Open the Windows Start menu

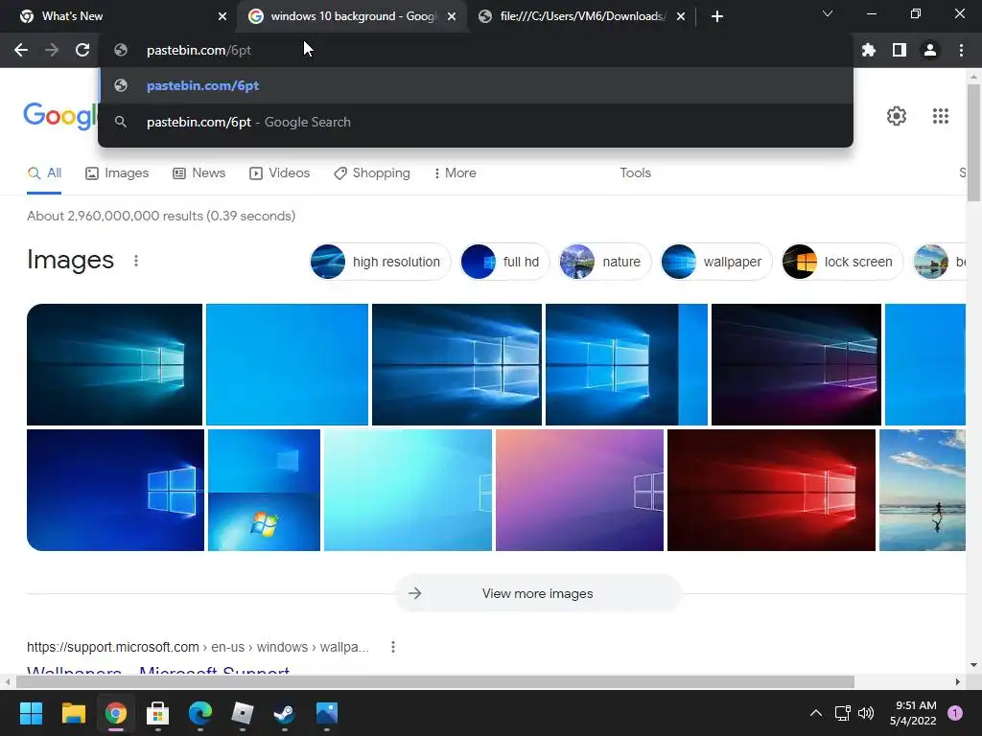click(x=31, y=713)
